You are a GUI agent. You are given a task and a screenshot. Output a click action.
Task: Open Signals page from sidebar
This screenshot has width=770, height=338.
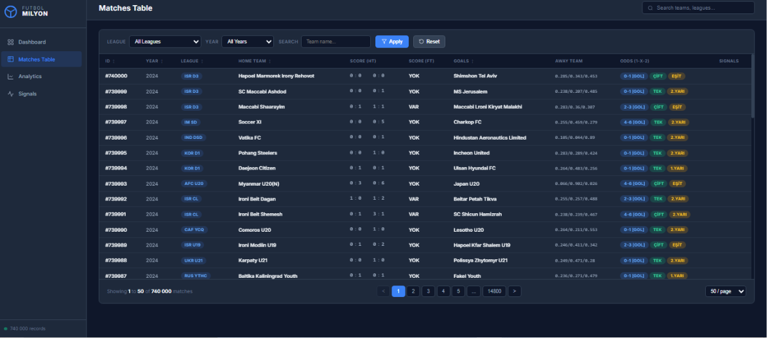[x=41, y=94]
